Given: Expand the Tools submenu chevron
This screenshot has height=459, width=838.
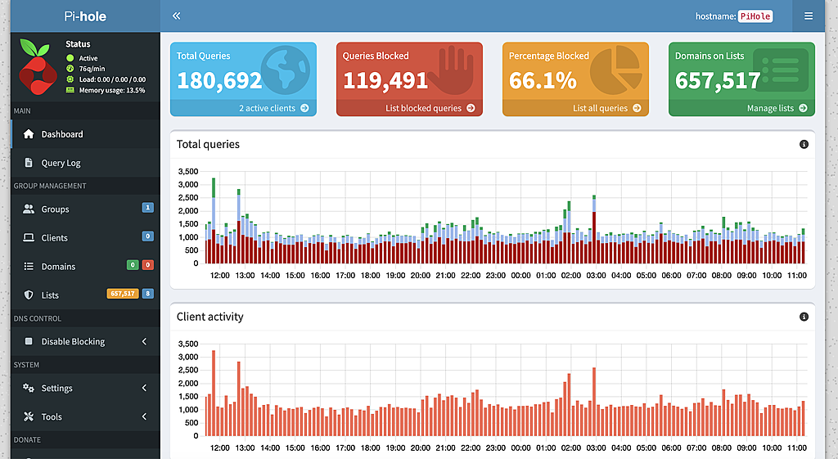Looking at the screenshot, I should point(144,416).
